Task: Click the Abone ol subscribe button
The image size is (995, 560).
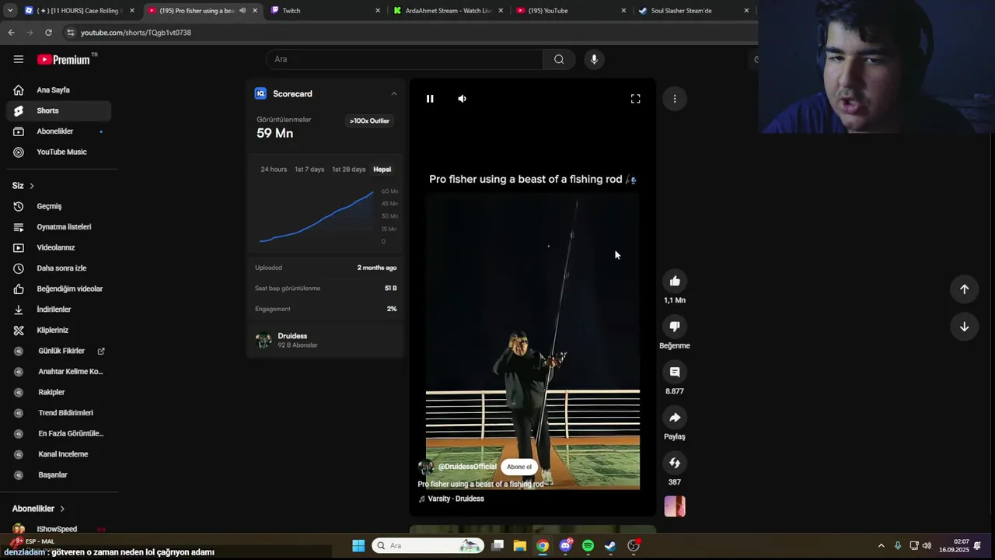Action: [519, 467]
